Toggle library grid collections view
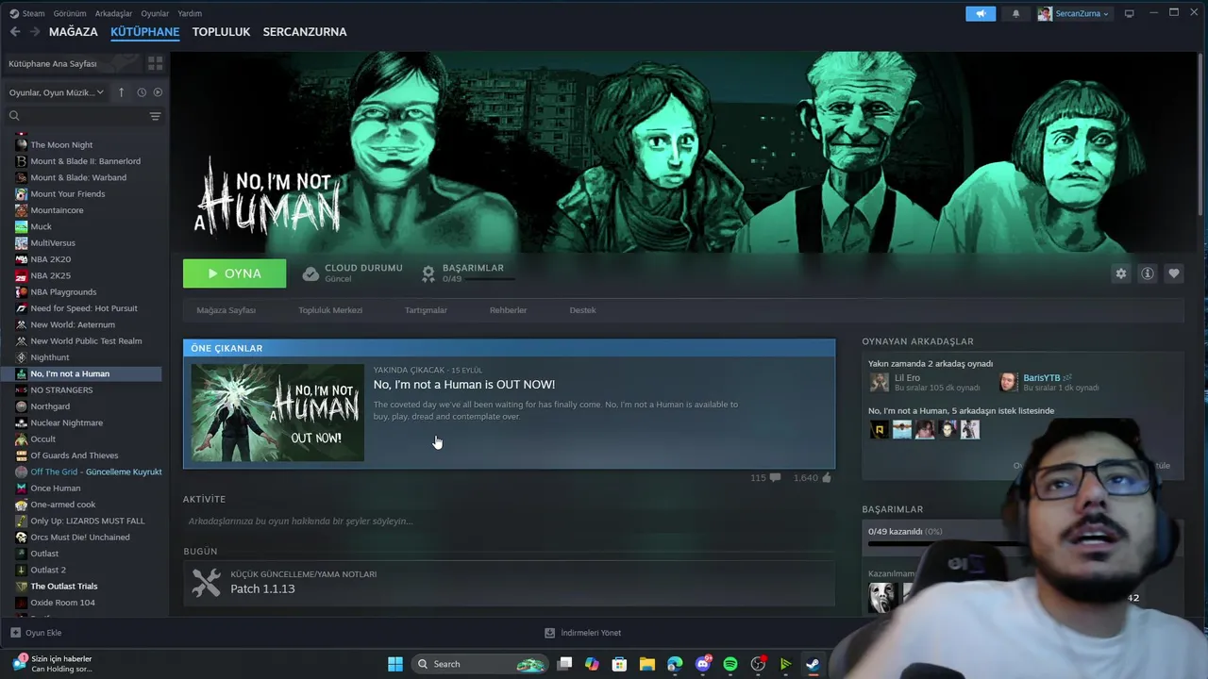The height and width of the screenshot is (679, 1208). click(x=155, y=63)
